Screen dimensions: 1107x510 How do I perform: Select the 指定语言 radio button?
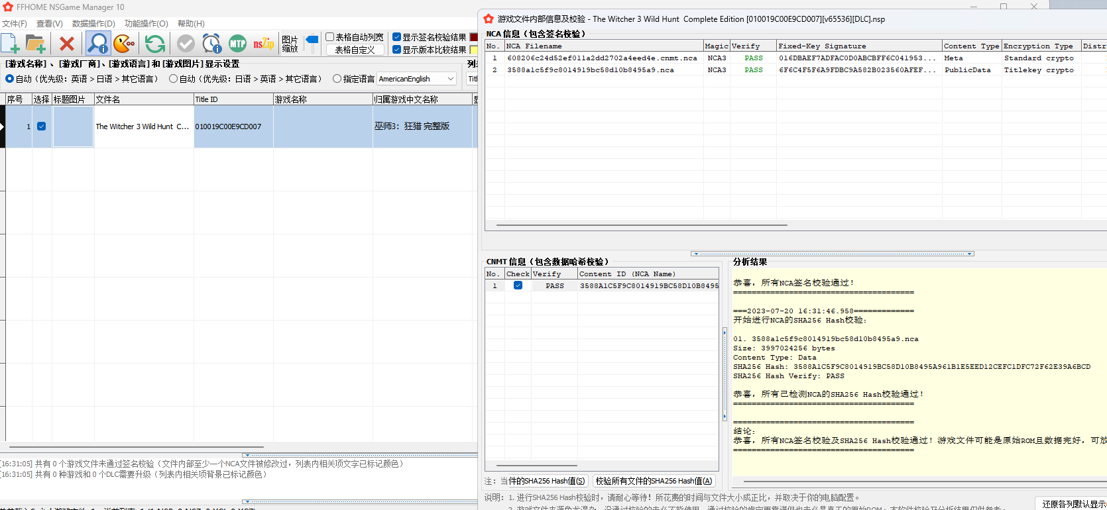point(337,79)
